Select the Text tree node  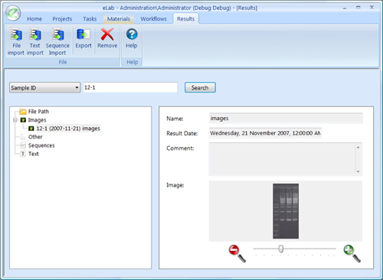click(30, 154)
